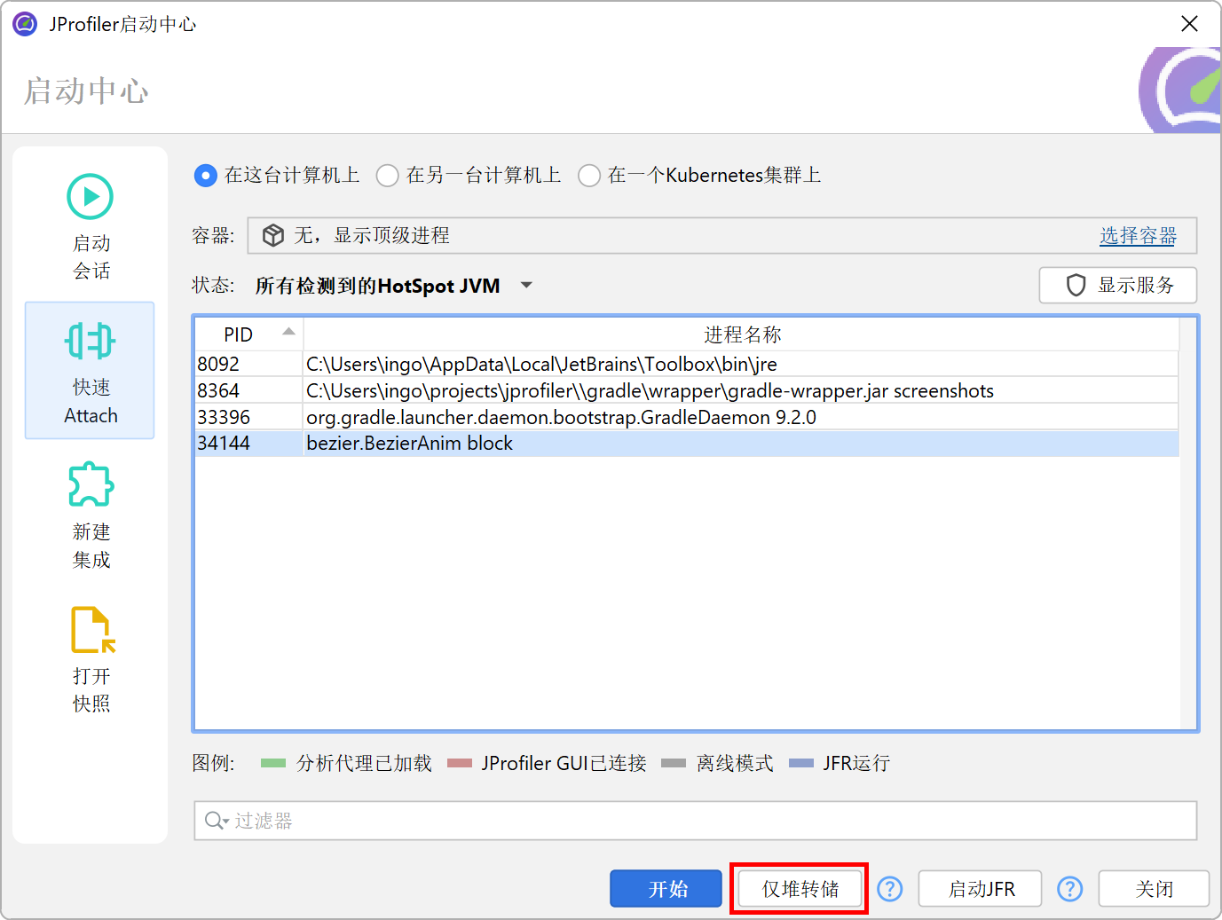Screen dimensions: 1222x920
Task: Click the 进程名称 column header
Action: pyautogui.click(x=742, y=334)
